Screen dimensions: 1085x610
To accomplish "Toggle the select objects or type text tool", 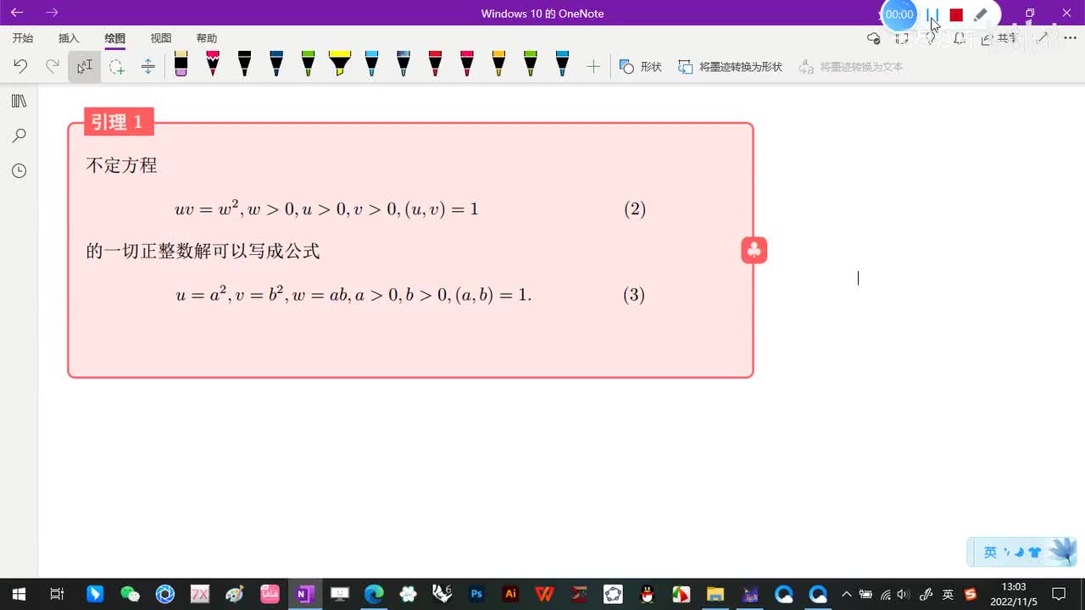I will click(85, 66).
